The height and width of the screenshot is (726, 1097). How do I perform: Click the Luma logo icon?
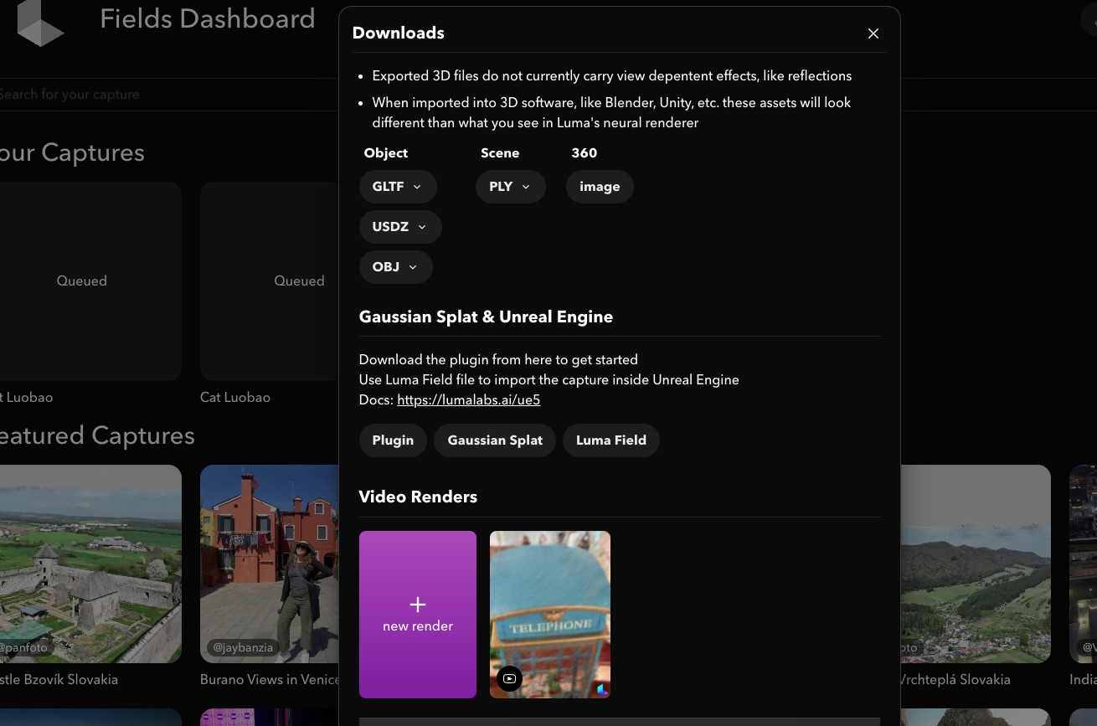39,23
